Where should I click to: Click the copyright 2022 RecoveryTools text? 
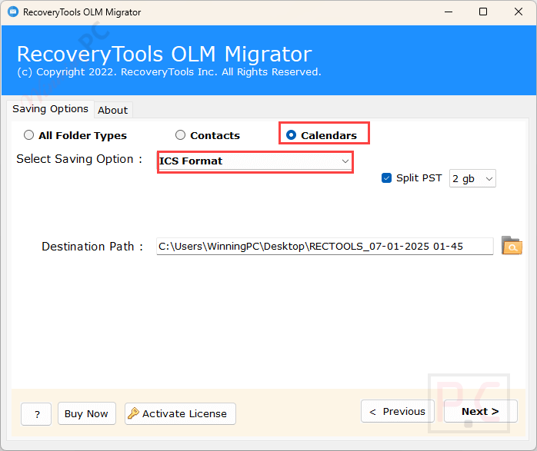pyautogui.click(x=169, y=72)
